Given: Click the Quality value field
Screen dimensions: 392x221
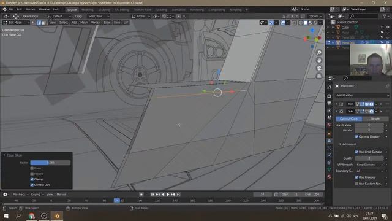Looking at the screenshot, I should 369,158.
